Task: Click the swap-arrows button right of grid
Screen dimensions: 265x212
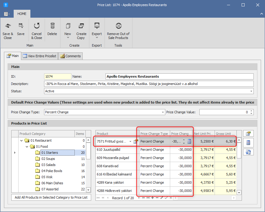Action: [248, 152]
